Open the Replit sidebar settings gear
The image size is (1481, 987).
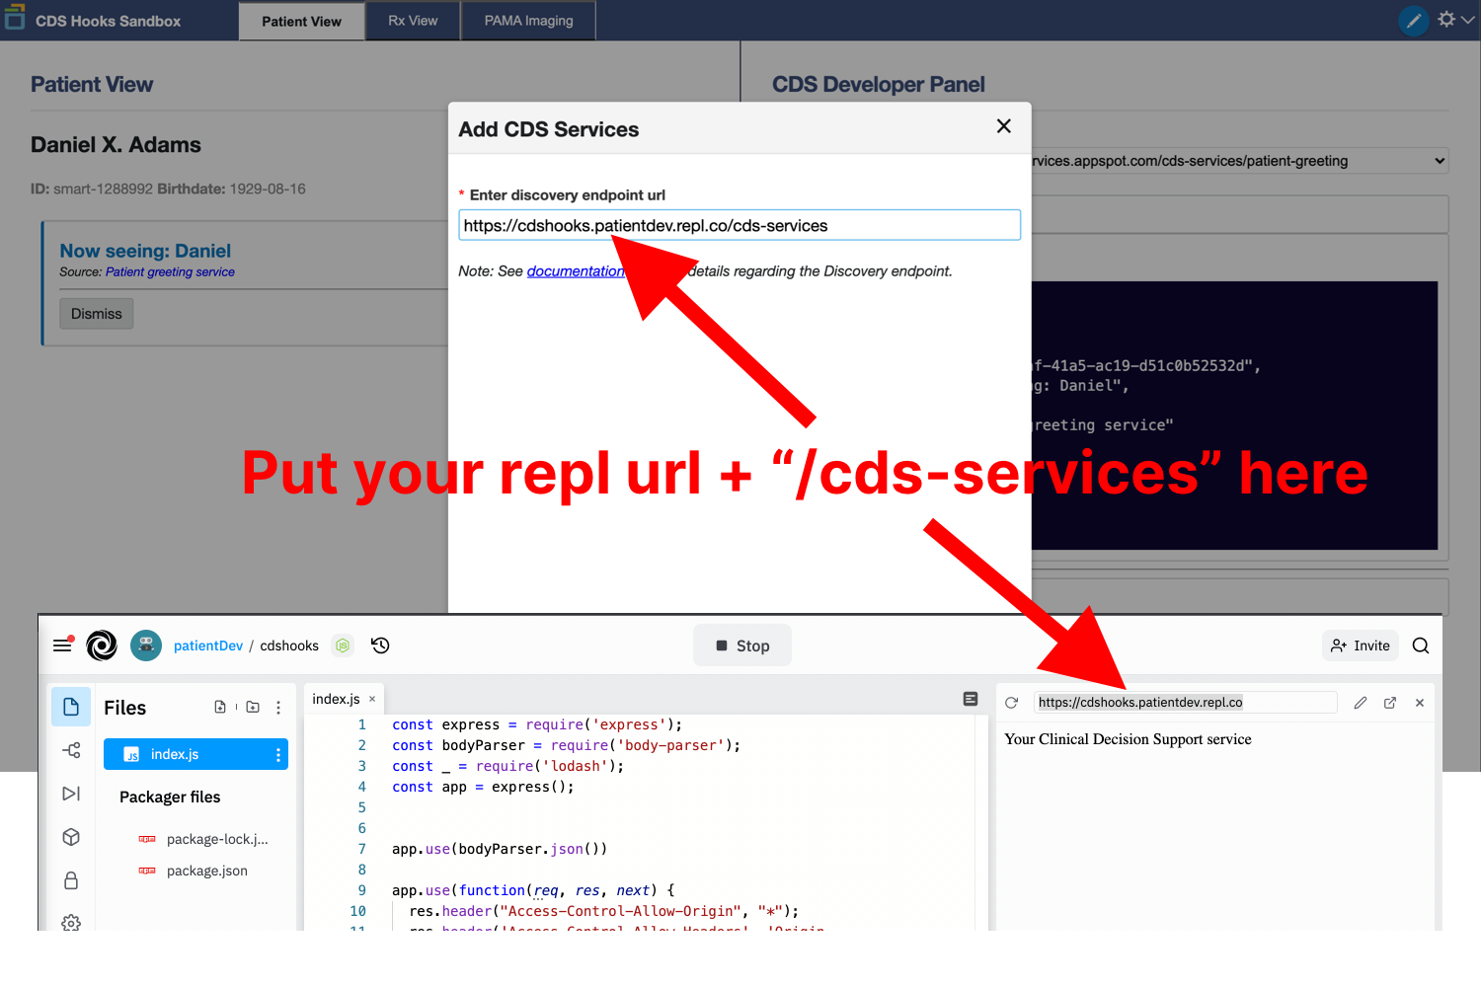71,922
